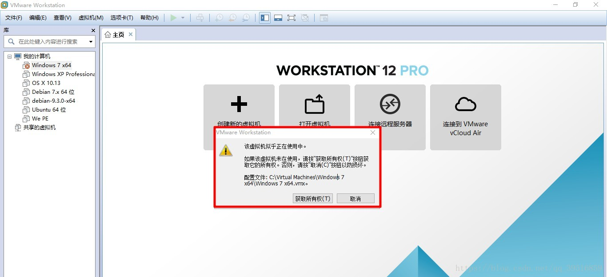Open the 查看(V) menu
The width and height of the screenshot is (607, 277).
[x=63, y=18]
